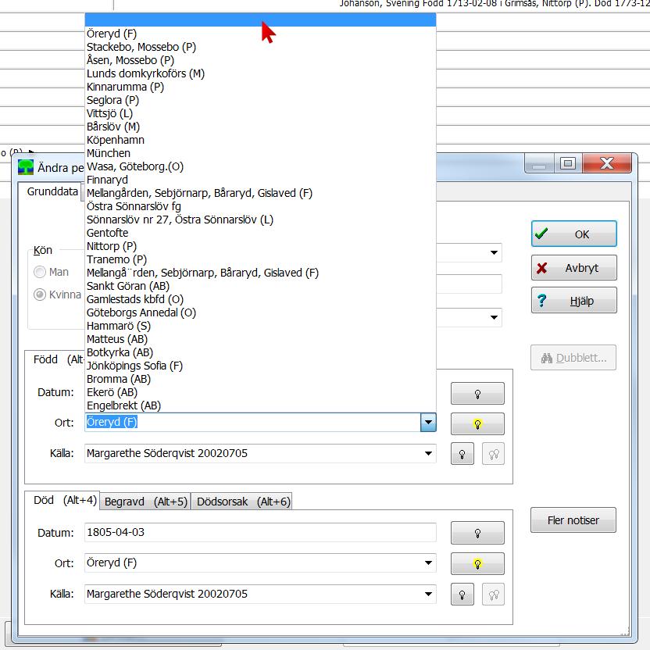Screen dimensions: 650x650
Task: Choose Tranemo (P) from the list
Action: [x=260, y=259]
